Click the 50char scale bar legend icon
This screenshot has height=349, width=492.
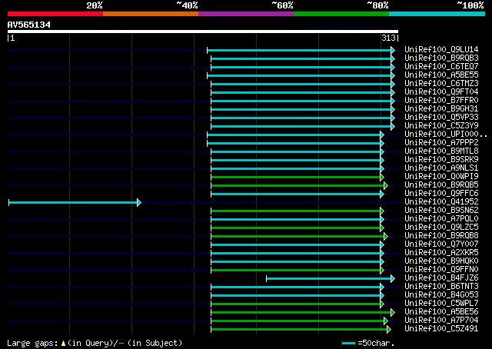[349, 343]
